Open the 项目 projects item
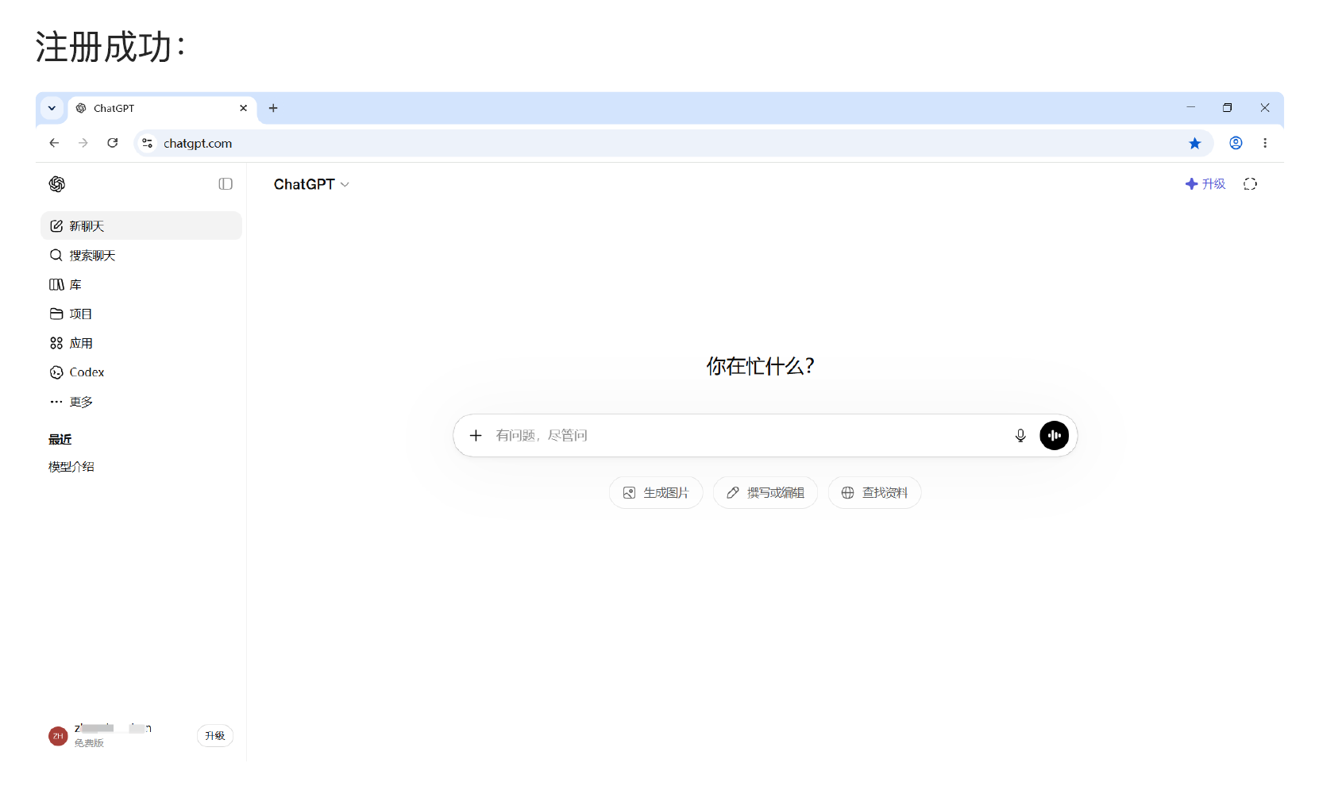 141,314
